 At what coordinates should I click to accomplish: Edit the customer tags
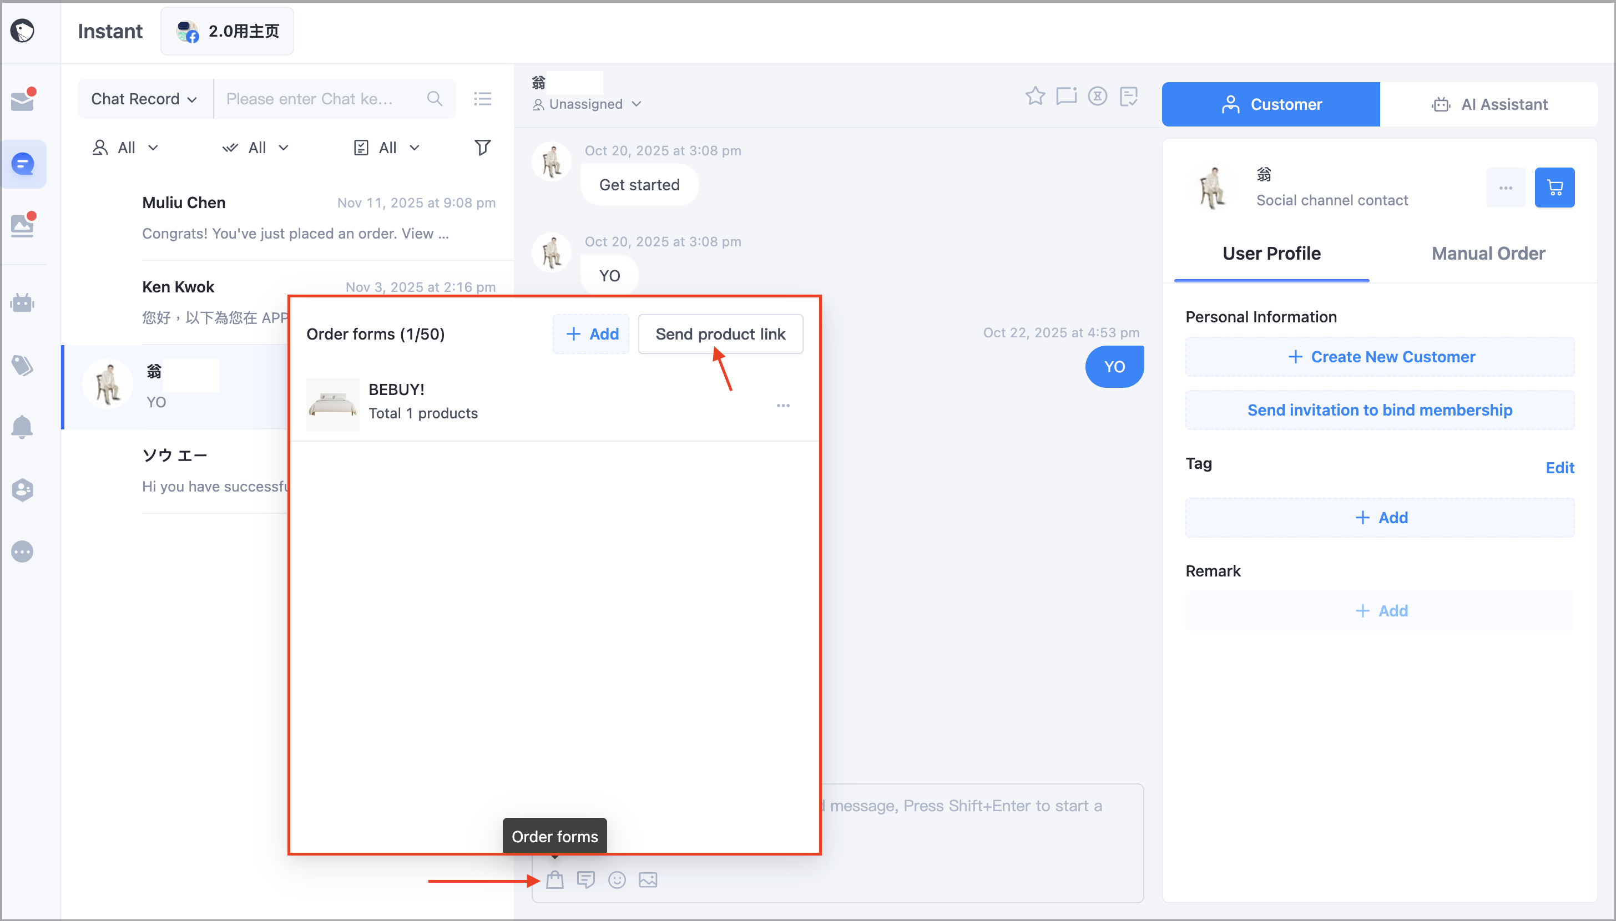pos(1560,468)
